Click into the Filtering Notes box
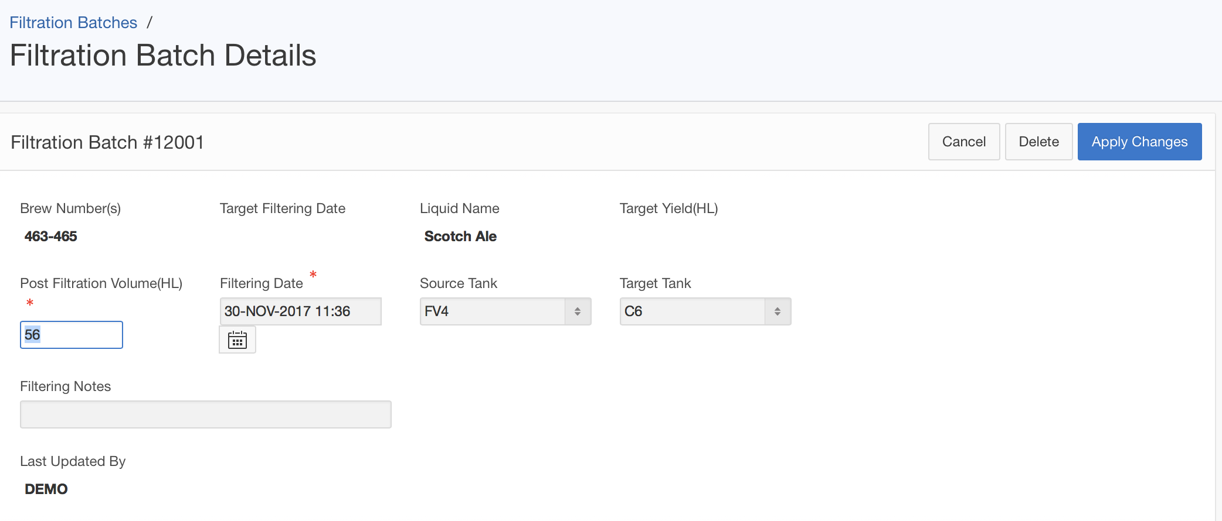This screenshot has width=1222, height=521. 205,414
